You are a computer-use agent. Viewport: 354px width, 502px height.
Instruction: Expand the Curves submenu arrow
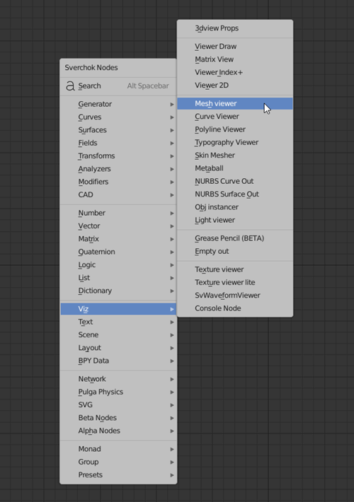[x=172, y=117]
